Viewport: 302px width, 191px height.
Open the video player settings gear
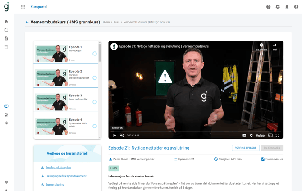[x=251, y=136]
